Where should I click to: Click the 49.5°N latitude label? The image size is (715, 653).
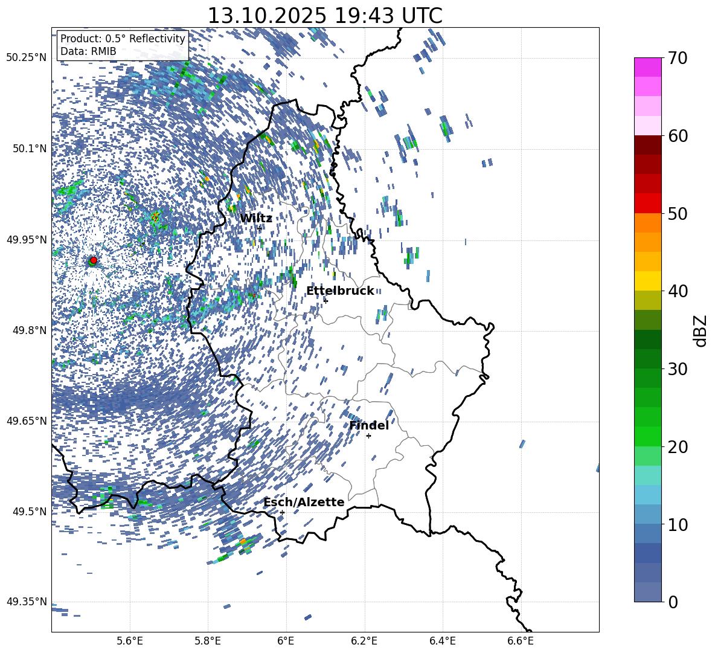[29, 511]
